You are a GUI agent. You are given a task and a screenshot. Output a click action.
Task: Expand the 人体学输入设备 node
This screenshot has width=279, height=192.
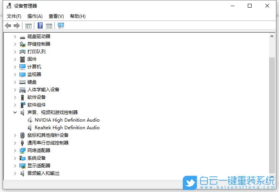point(15,90)
